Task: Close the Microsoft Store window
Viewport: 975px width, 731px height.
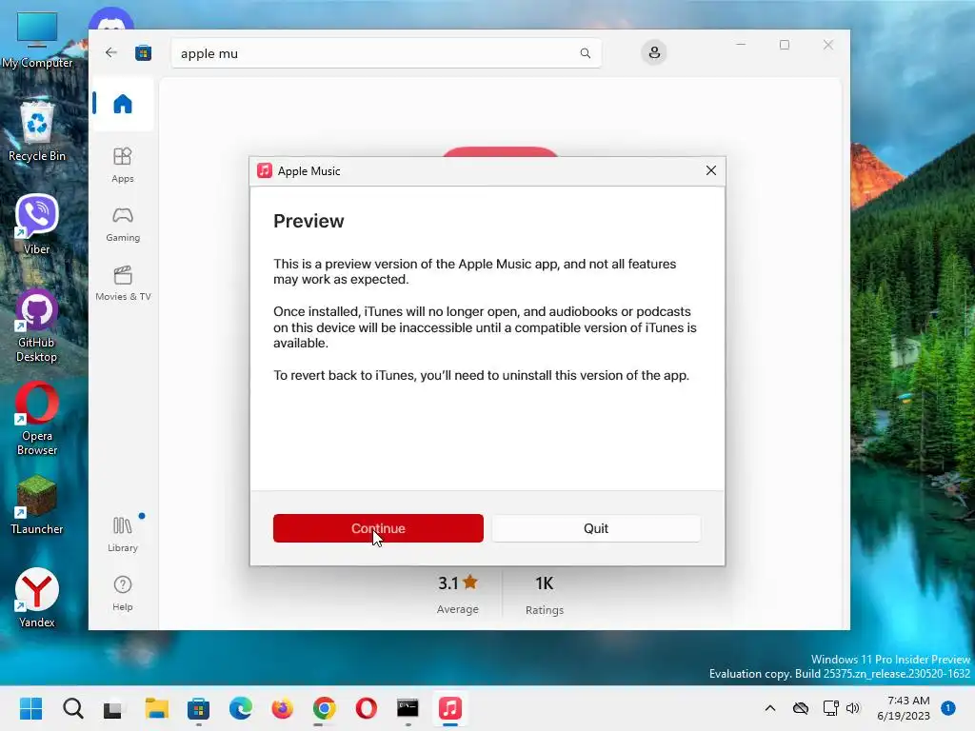Action: tap(828, 45)
